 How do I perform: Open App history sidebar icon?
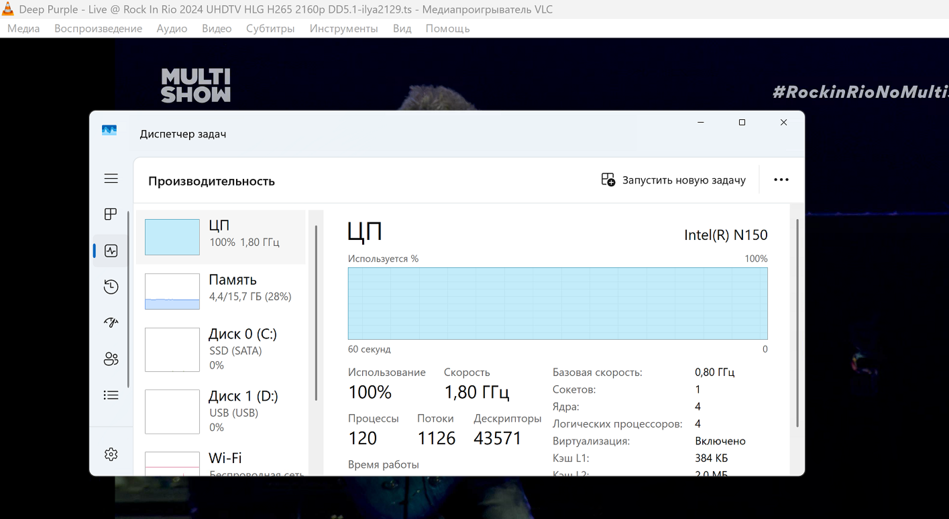click(x=111, y=287)
